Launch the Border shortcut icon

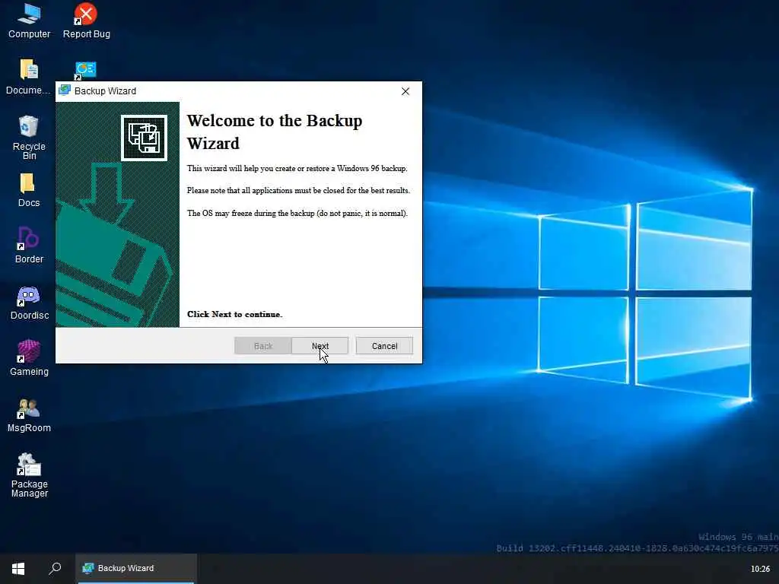29,246
